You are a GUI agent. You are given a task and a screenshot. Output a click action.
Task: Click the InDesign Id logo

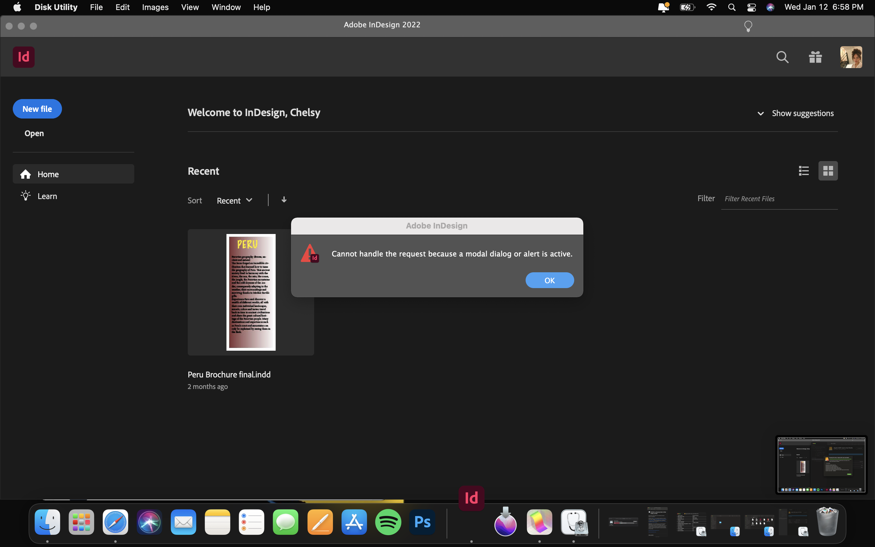(x=23, y=57)
